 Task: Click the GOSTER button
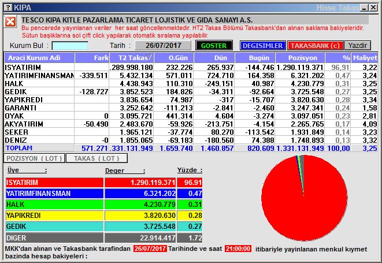(214, 46)
